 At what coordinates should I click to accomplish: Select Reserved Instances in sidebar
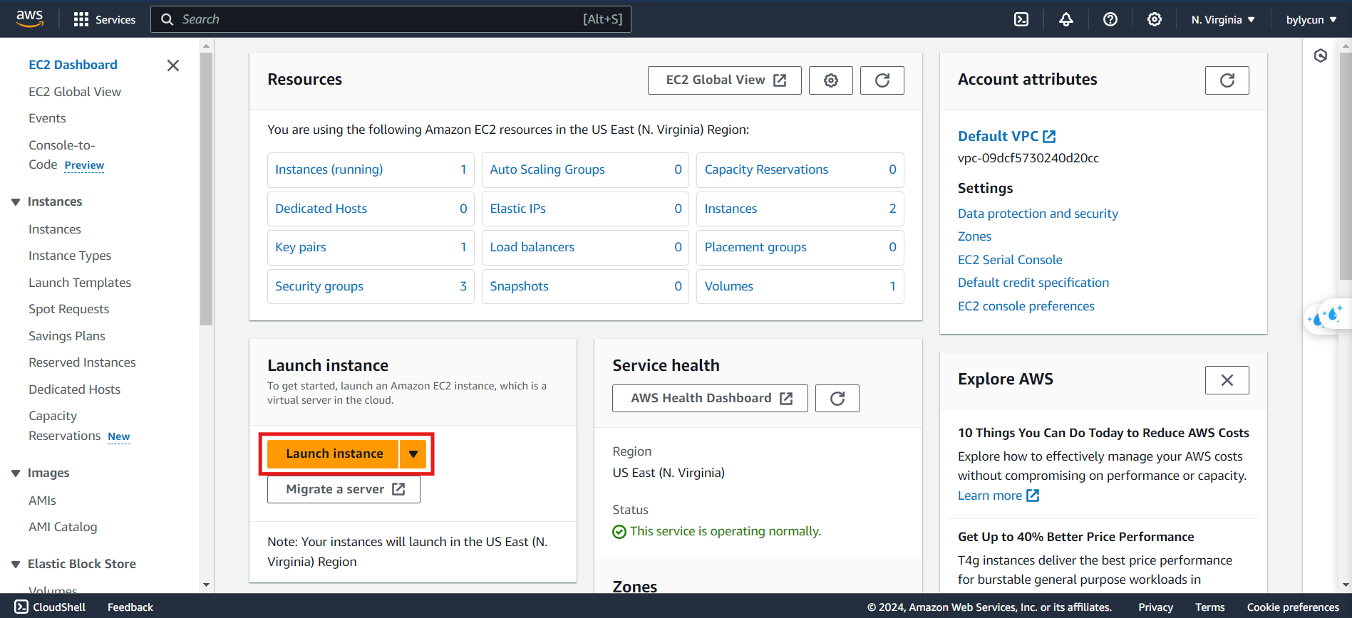click(x=82, y=362)
